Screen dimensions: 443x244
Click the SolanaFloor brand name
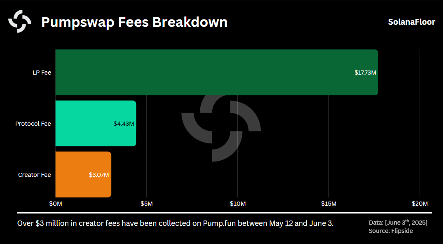pos(411,22)
